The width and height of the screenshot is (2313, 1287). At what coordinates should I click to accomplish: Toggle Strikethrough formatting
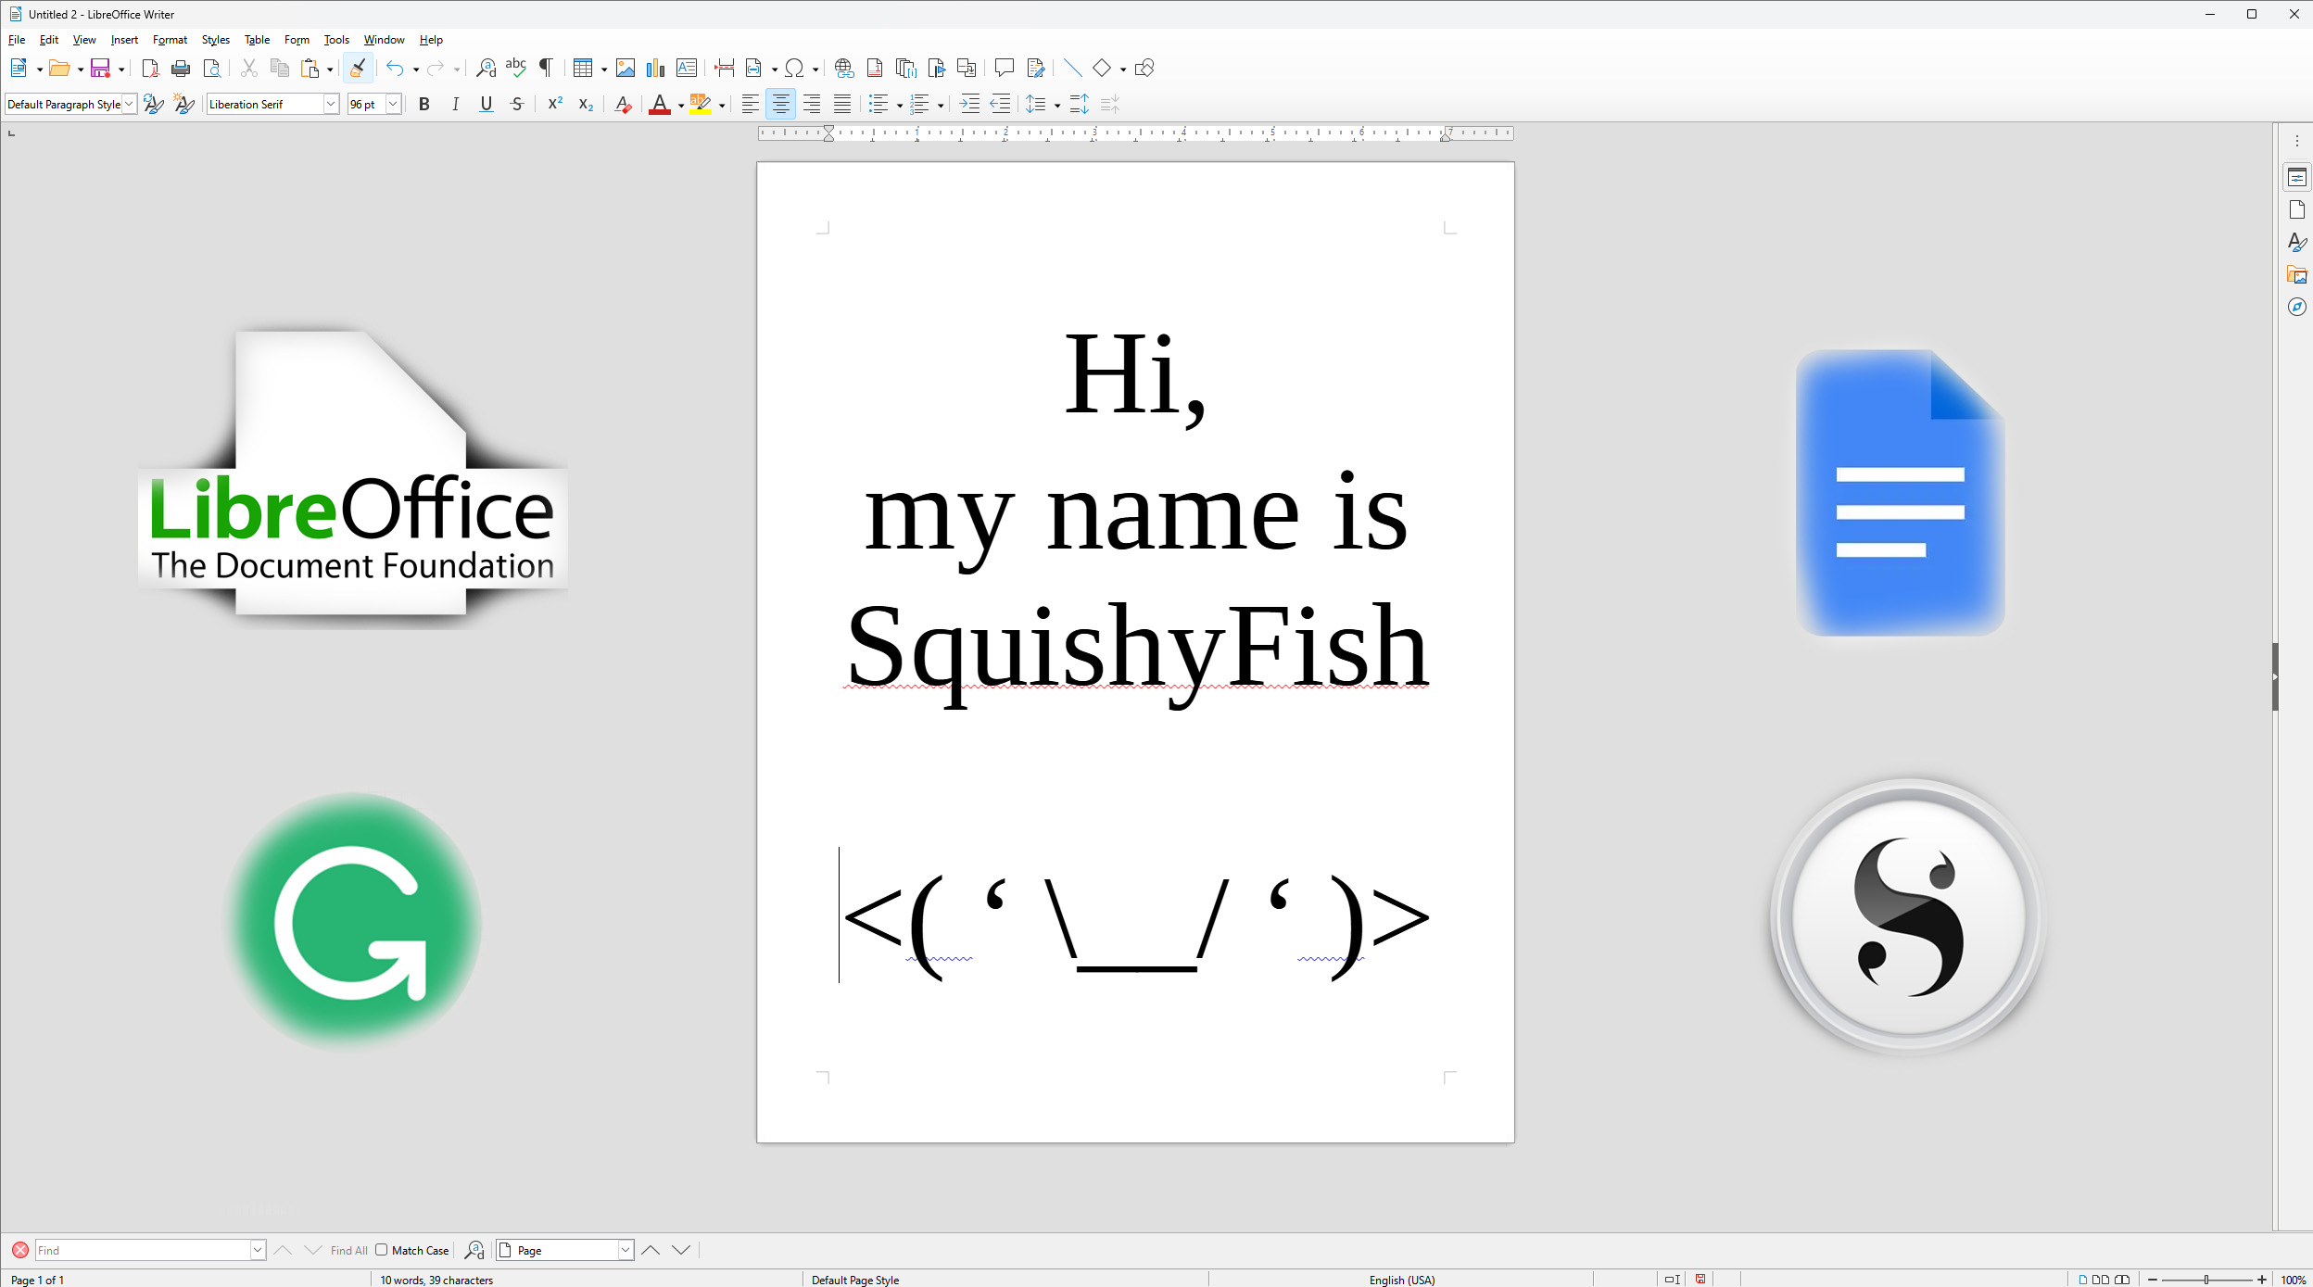point(517,104)
